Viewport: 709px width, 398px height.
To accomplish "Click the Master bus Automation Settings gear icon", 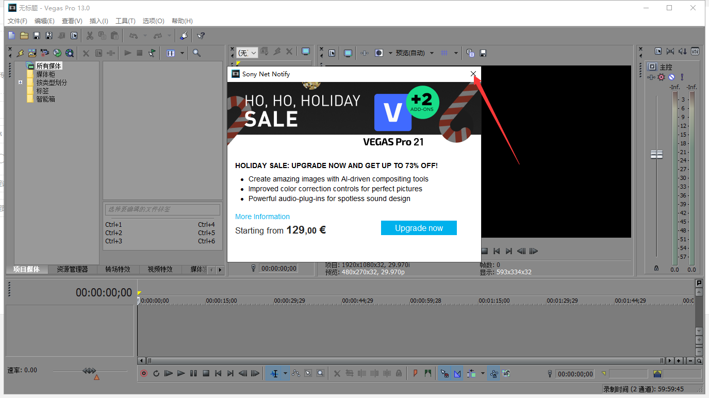I will point(661,77).
